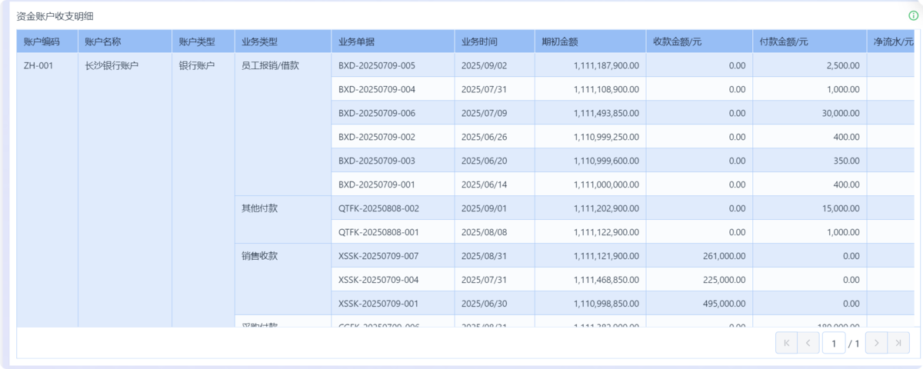Viewport: 923px width, 369px height.
Task: Select document BXD-20250709-005
Action: 377,65
